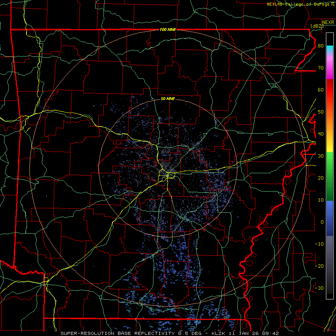Click the "KLZK" radar ID in the caption

pos(219,333)
